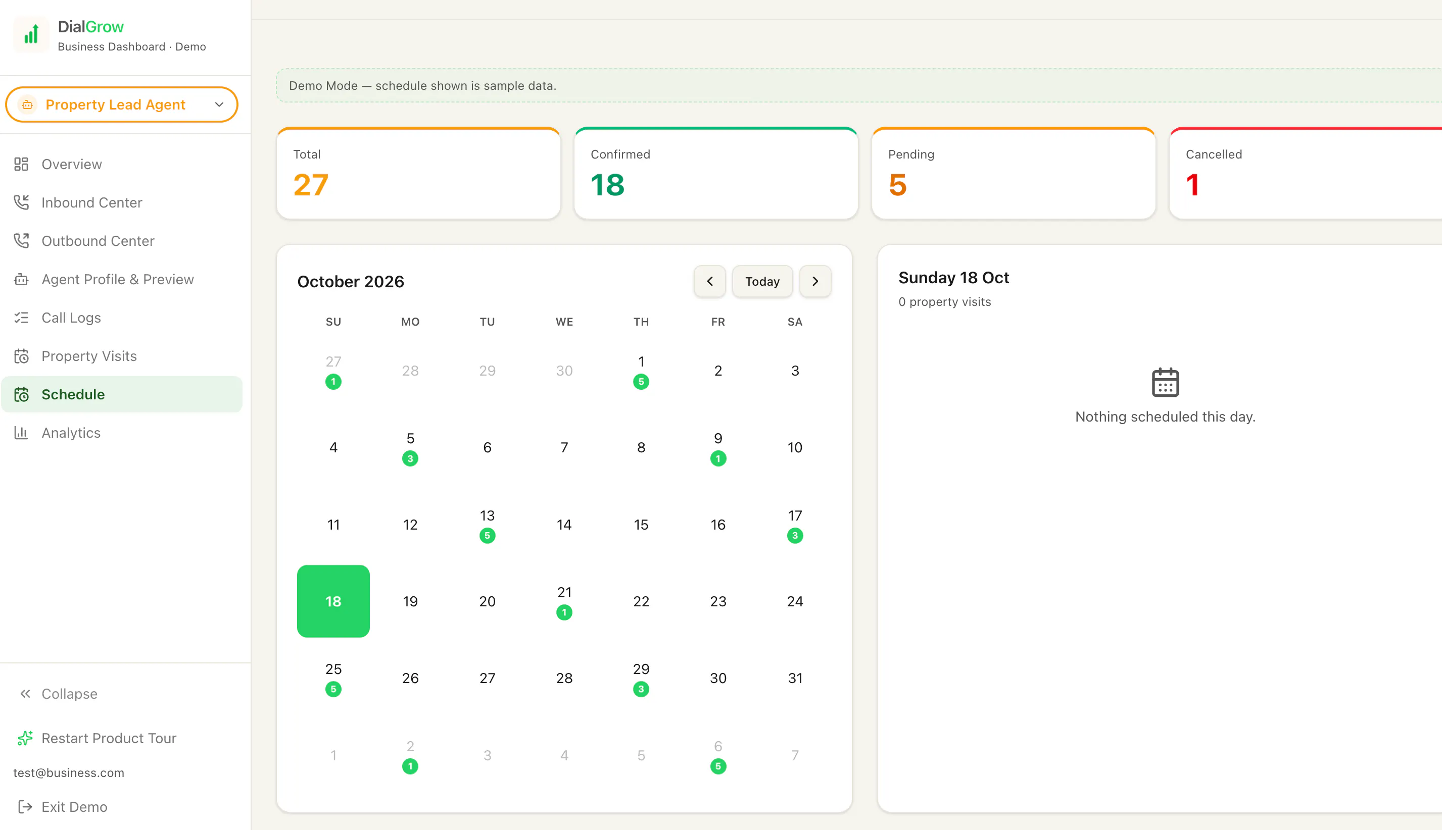Click the Schedule calendar-clock icon

pos(21,394)
